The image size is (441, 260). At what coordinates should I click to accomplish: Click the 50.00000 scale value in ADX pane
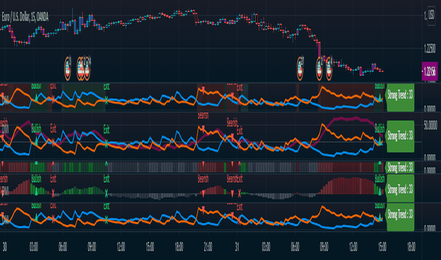(x=431, y=125)
